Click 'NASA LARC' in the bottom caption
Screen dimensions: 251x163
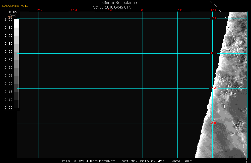point(181,161)
